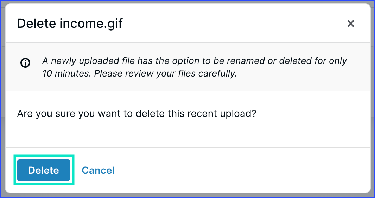Click the circled info icon in notice
Image resolution: width=375 pixels, height=198 pixels.
25,63
